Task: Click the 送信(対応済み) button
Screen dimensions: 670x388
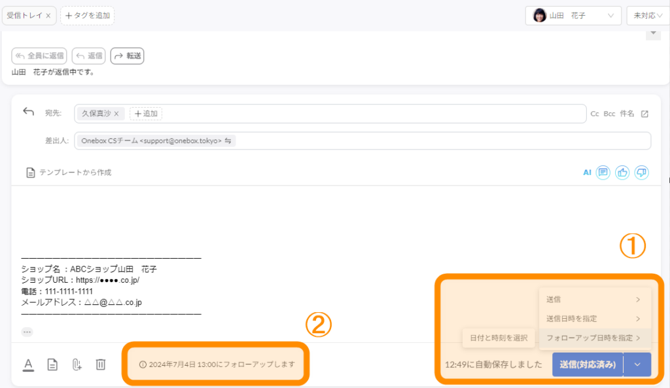Action: tap(588, 365)
